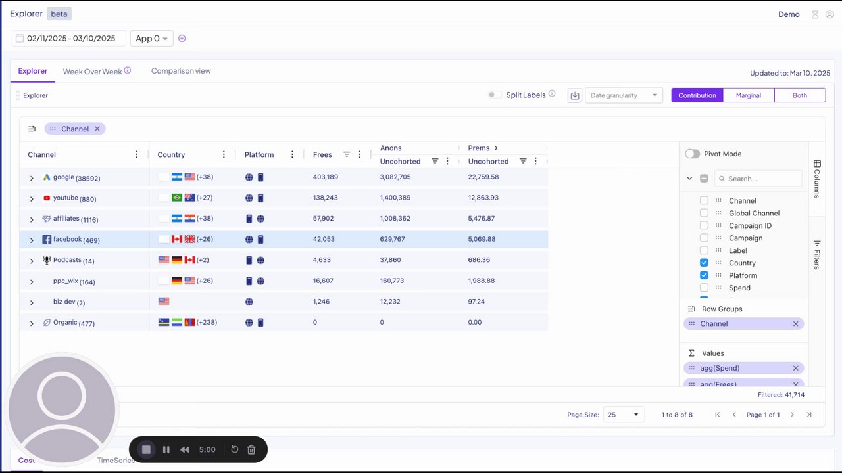Click the add filter plus icon beside App 0
This screenshot has width=842, height=473.
click(182, 39)
